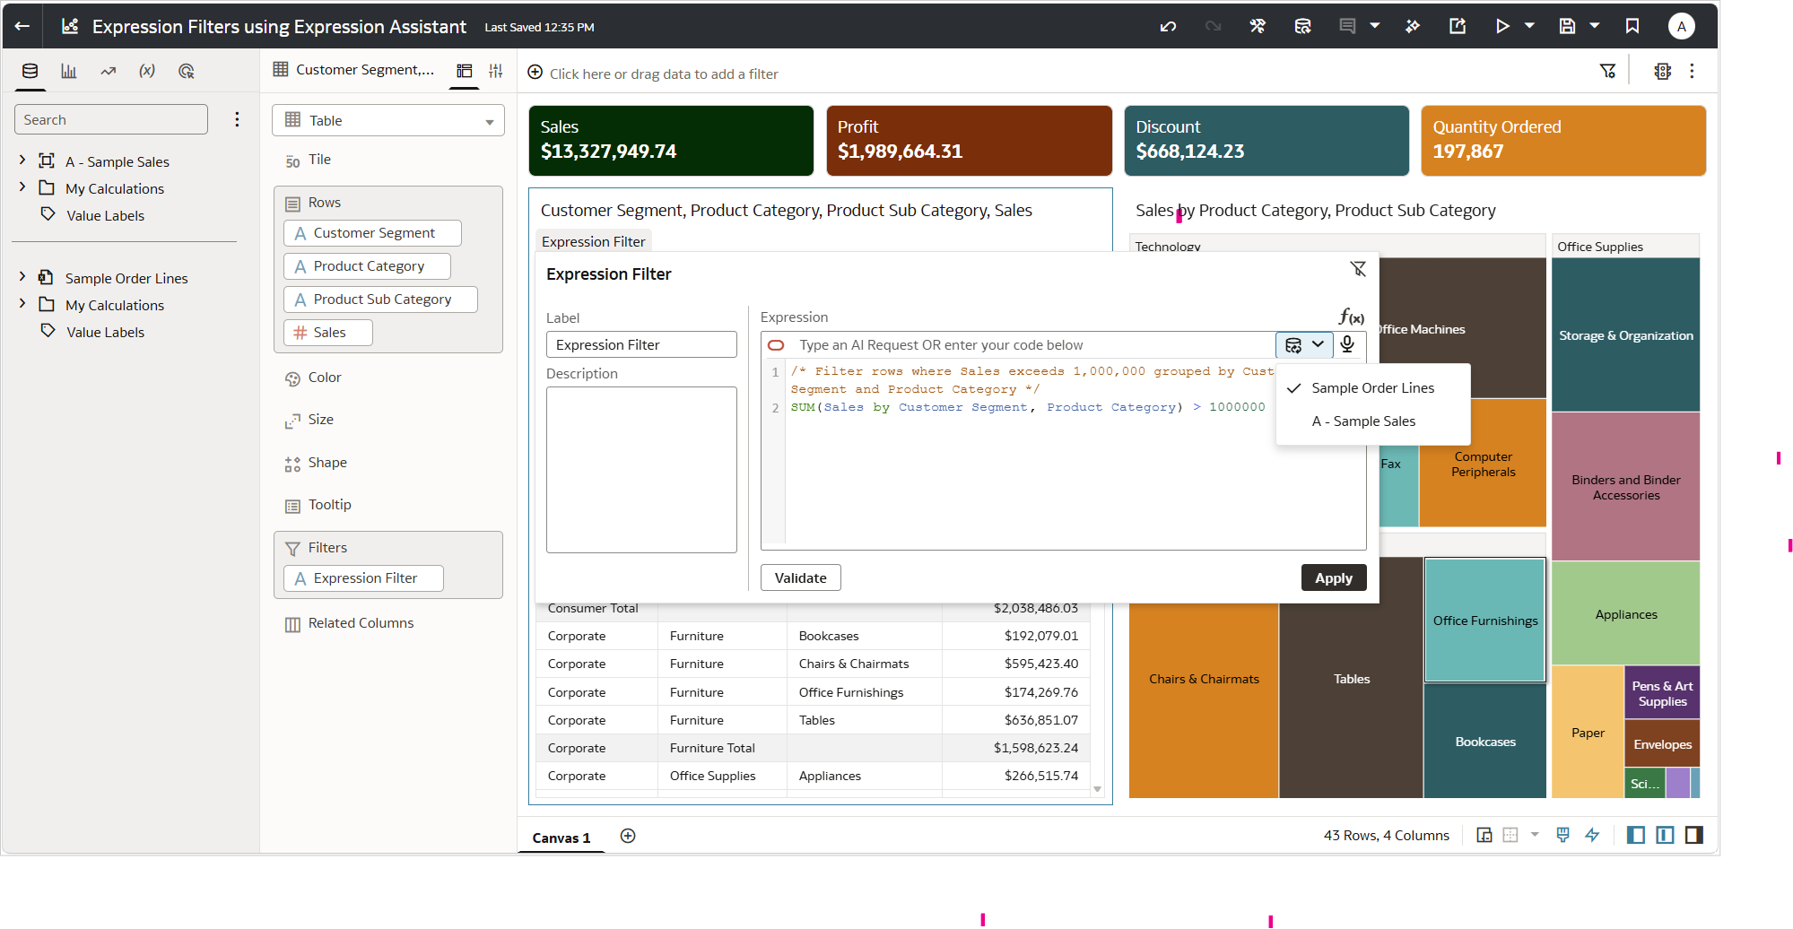Click the Auto Insights lightning icon
This screenshot has height=929, width=1793.
1592,835
